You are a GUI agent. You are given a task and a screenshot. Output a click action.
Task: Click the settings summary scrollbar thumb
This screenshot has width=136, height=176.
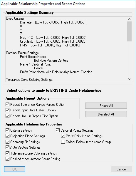[x=129, y=31]
